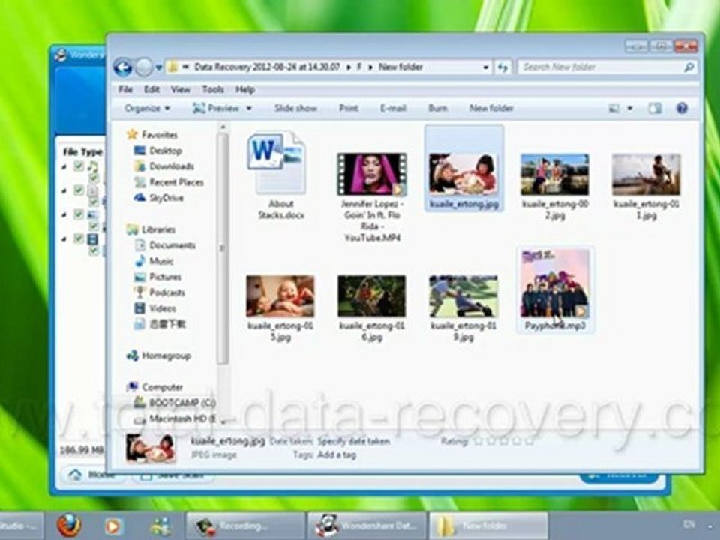
Task: Click the Burn toolbar button
Action: (437, 108)
